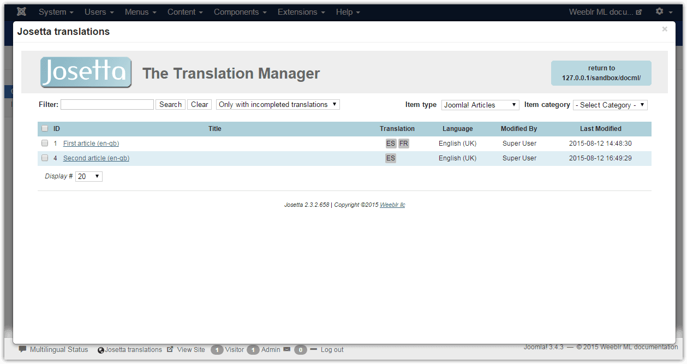Open the Item type dropdown
The width and height of the screenshot is (687, 364).
[x=480, y=105]
